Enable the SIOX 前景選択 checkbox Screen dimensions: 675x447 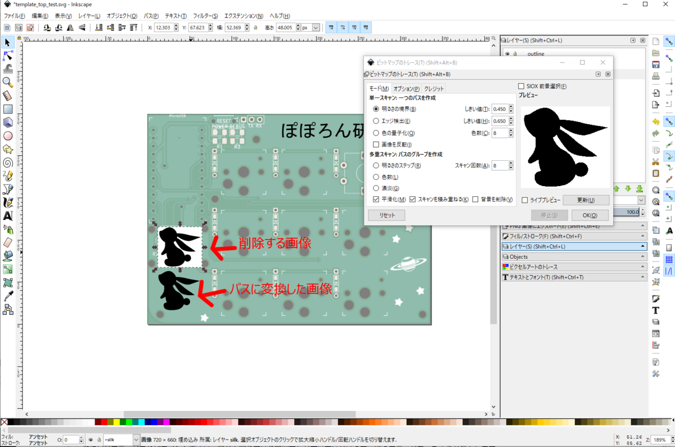[520, 85]
